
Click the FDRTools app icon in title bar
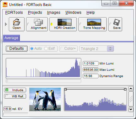[5, 5]
